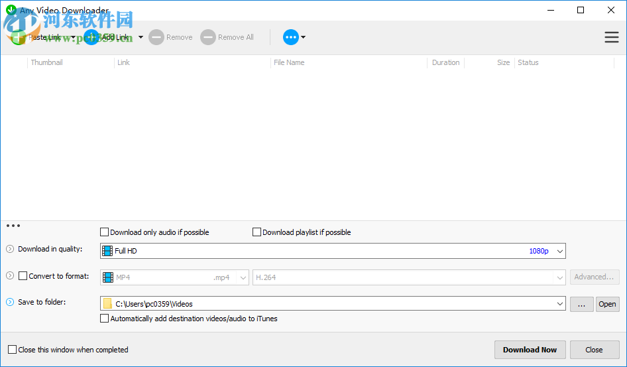Image resolution: width=627 pixels, height=367 pixels.
Task: Click the MP4 film strip icon
Action: (x=107, y=277)
